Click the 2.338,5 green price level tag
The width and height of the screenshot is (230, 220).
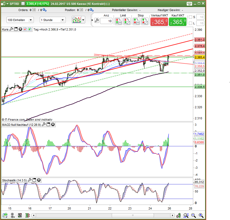199,87
